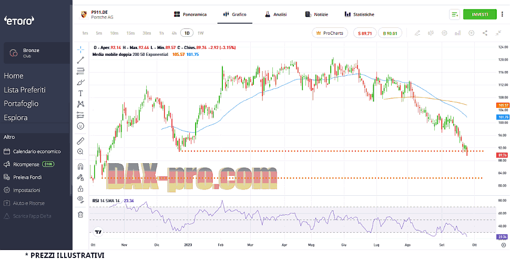The image size is (510, 260).
Task: Select the 1m timeframe
Action: pyautogui.click(x=85, y=33)
